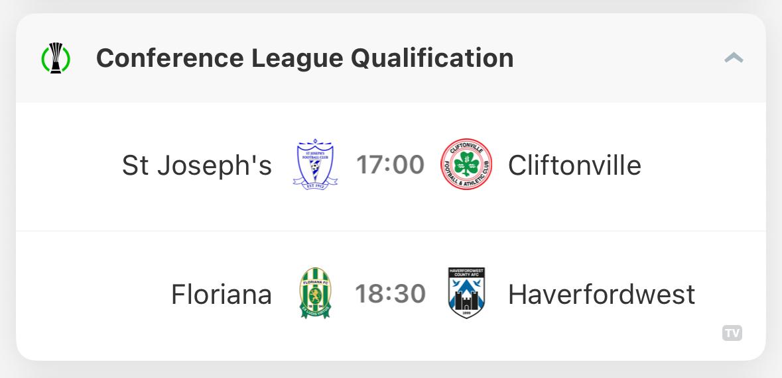
Task: Click the St Joseph's club crest
Action: pos(315,164)
